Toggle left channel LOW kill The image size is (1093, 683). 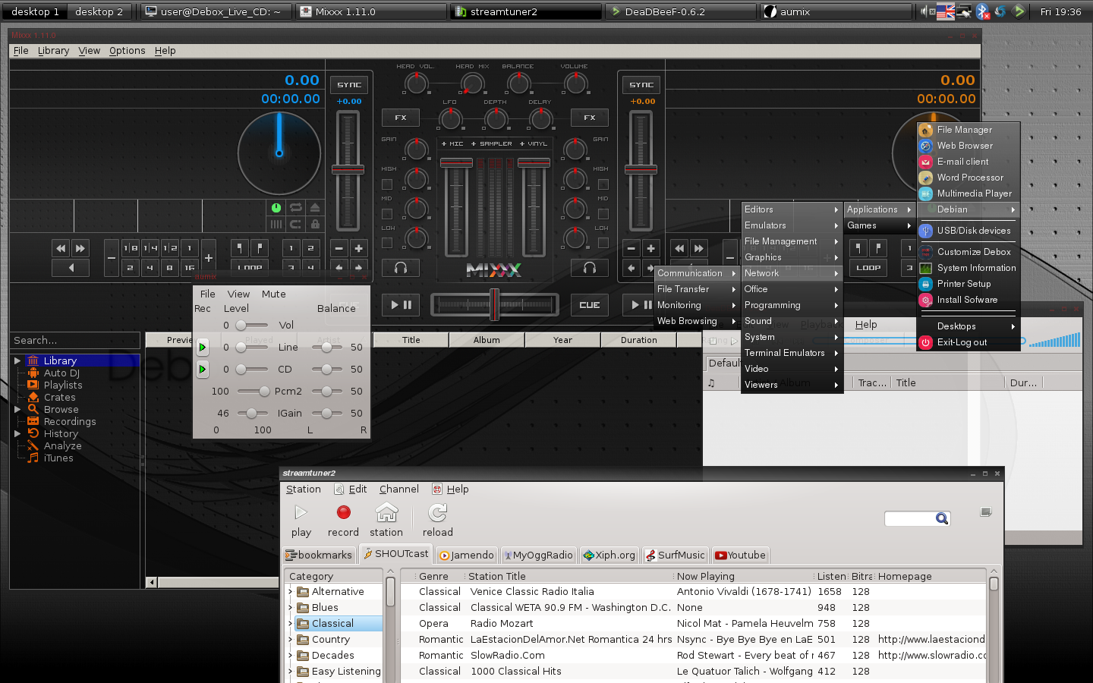[x=387, y=243]
